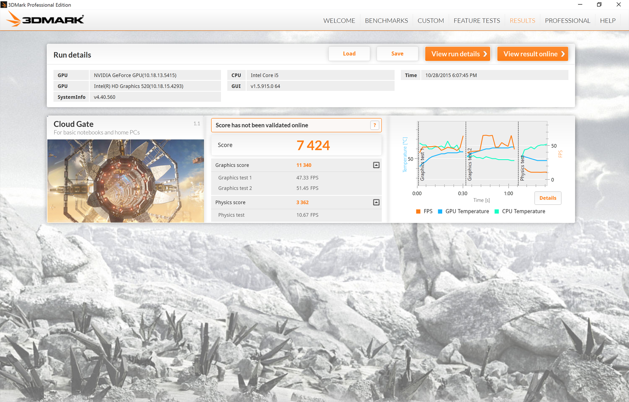
Task: Open the FEATURE TESTS tab
Action: 477,20
